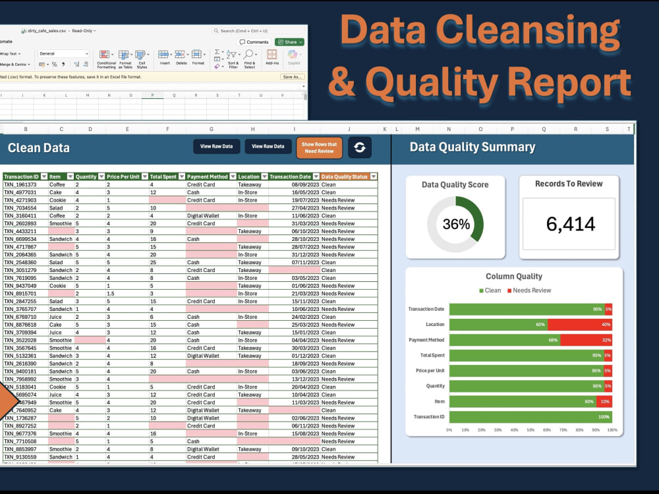659x494 pixels.
Task: Click cell TXN_8915701
Action: coord(25,294)
